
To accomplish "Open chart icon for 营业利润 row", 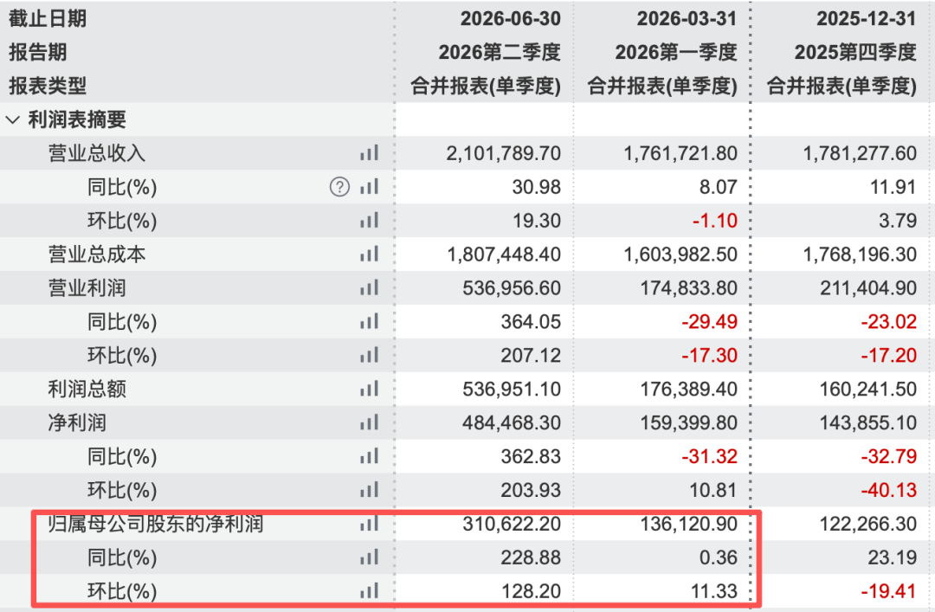I will 369,288.
